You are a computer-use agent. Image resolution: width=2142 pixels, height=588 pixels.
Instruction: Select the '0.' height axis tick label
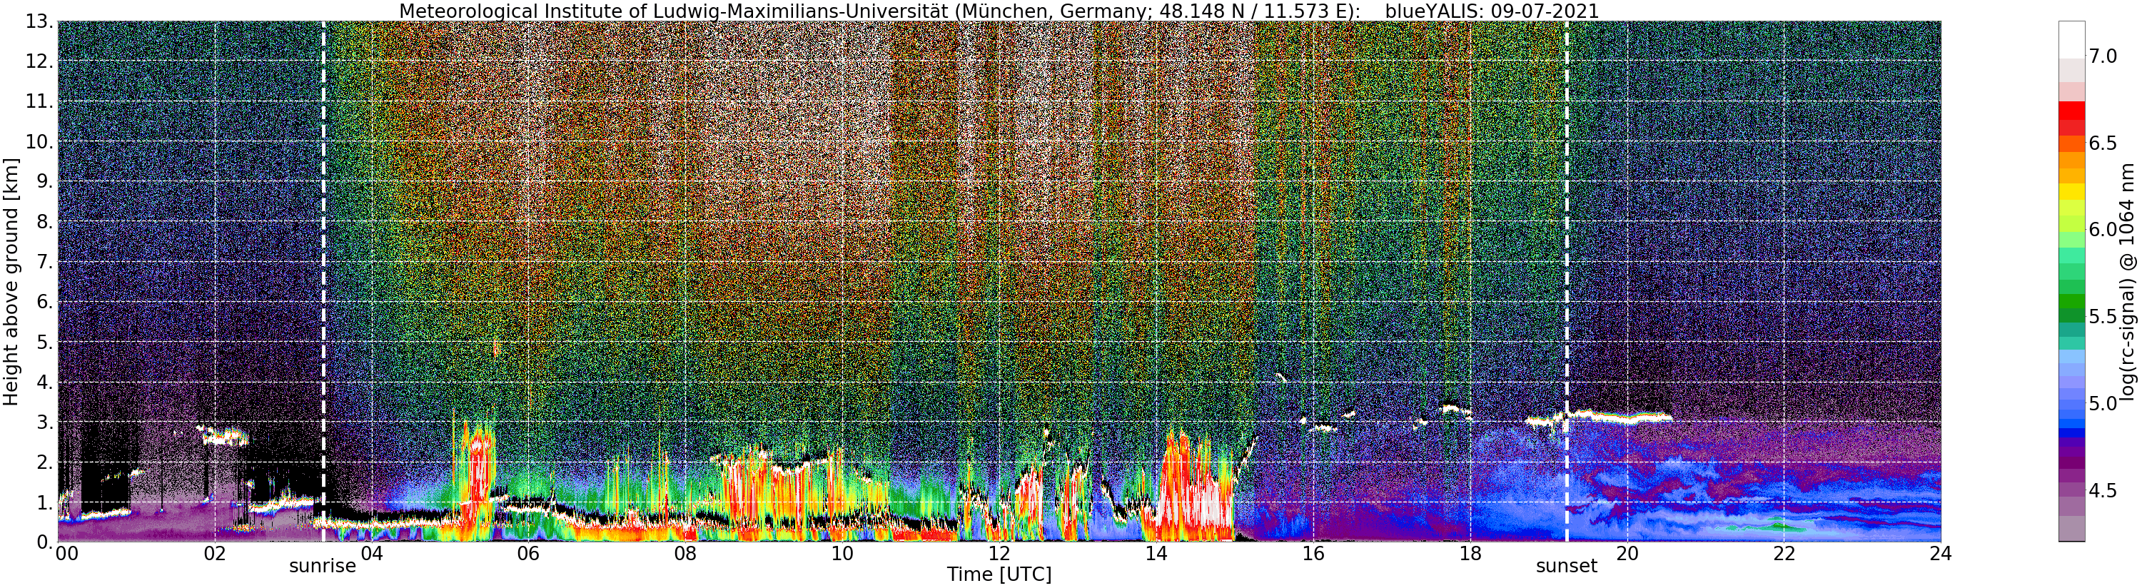[x=44, y=542]
